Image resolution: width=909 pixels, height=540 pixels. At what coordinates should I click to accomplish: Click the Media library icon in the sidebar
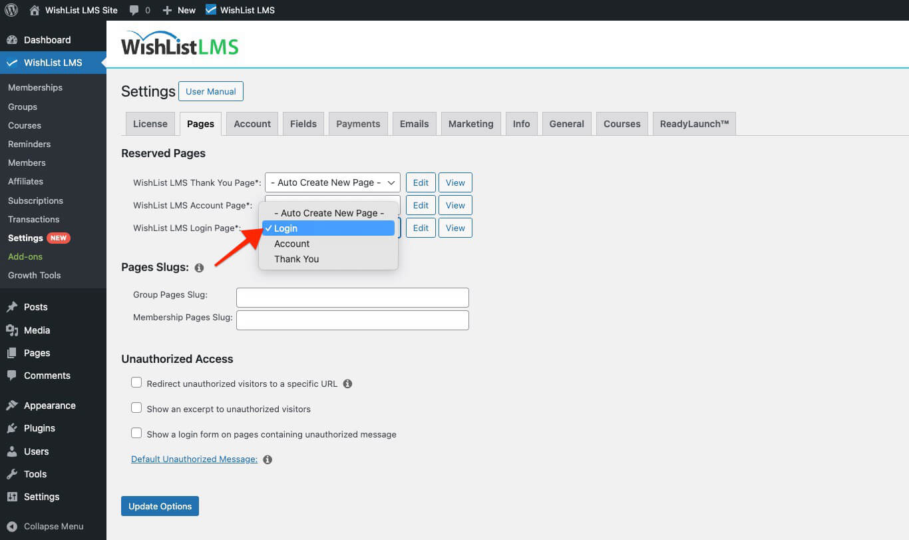14,330
